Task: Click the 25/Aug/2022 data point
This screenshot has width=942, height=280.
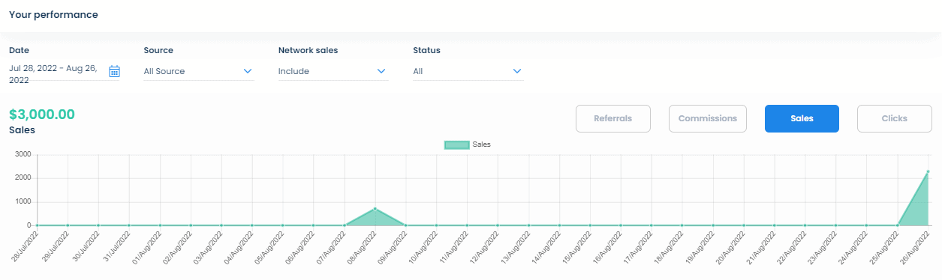Action: (x=898, y=225)
